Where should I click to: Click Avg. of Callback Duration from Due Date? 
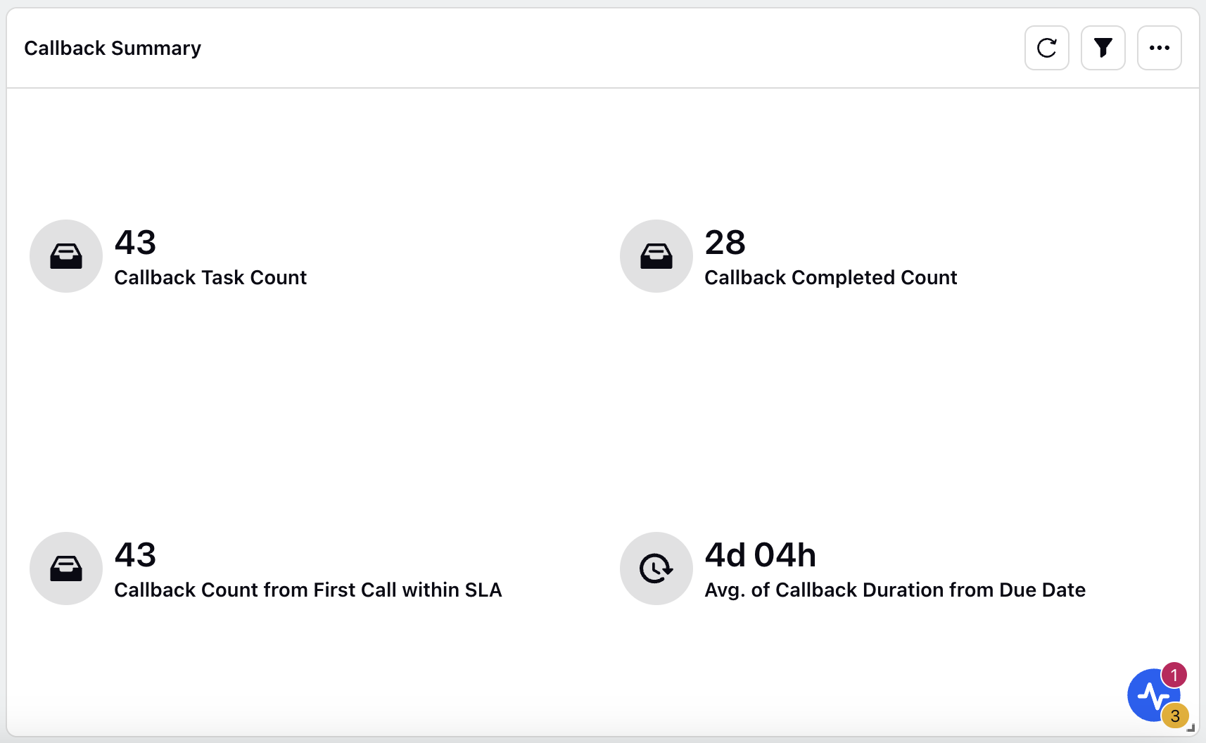(x=895, y=590)
